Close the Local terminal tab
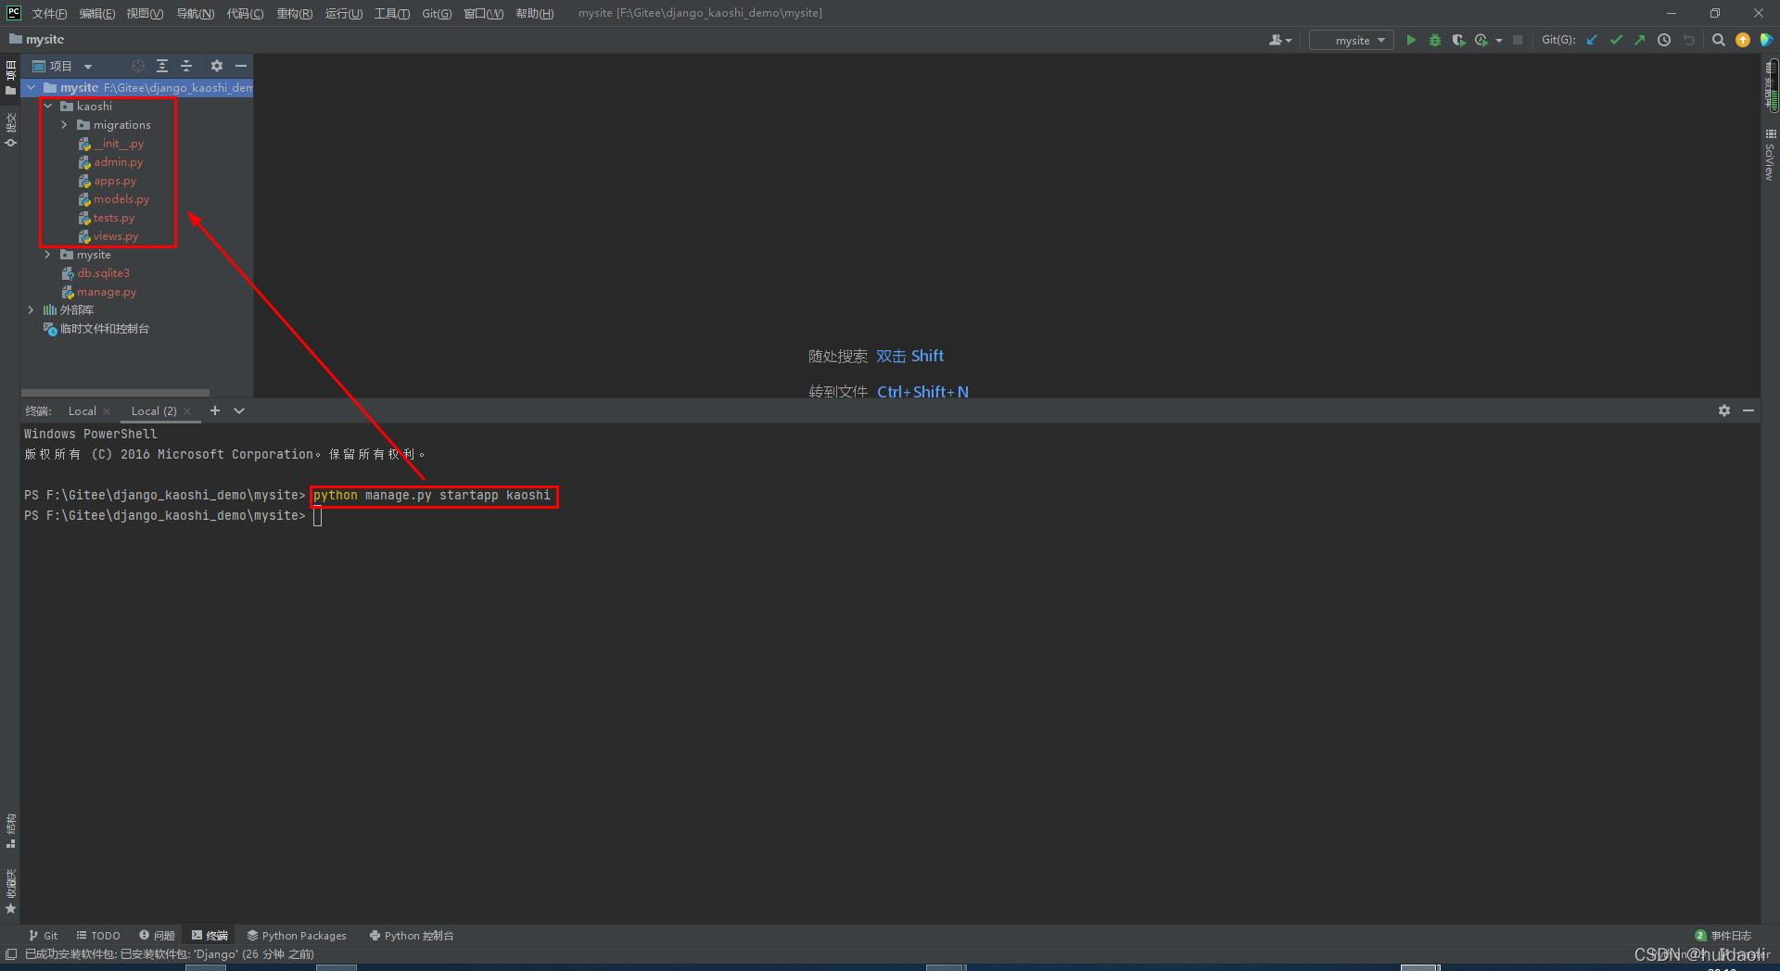1780x971 pixels. coord(107,411)
